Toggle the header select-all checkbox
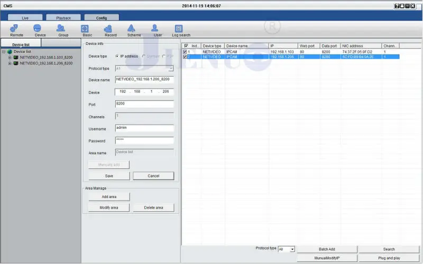 [x=185, y=46]
